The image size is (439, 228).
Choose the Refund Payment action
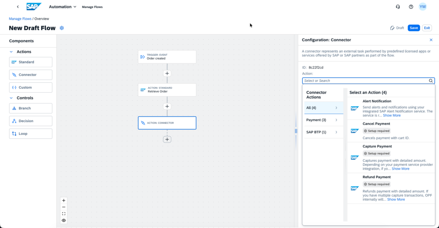coord(391,188)
